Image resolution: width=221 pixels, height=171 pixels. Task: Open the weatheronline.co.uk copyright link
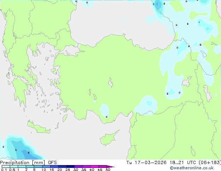[x=192, y=168]
